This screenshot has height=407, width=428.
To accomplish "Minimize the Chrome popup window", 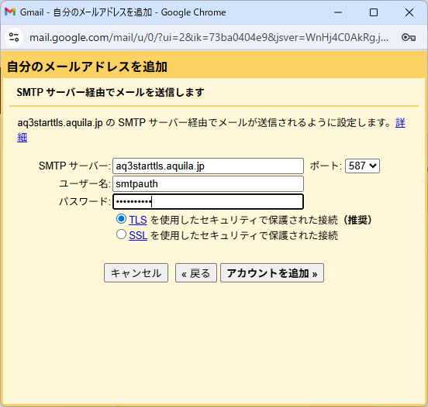I will coord(338,12).
